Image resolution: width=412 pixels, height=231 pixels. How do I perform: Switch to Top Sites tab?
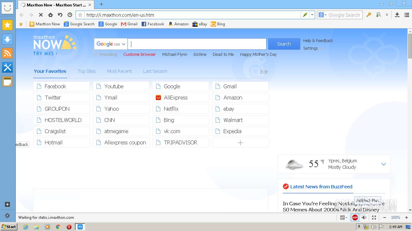tap(87, 71)
